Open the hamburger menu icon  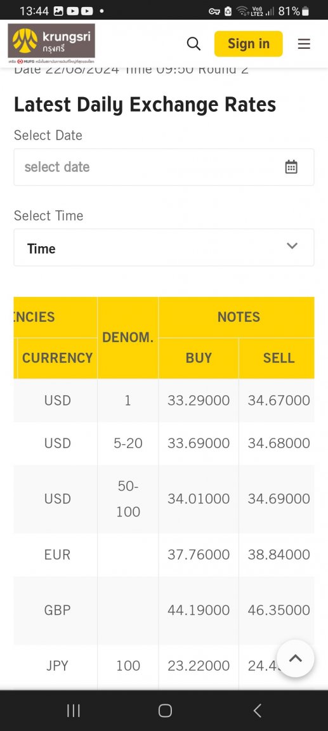click(304, 44)
